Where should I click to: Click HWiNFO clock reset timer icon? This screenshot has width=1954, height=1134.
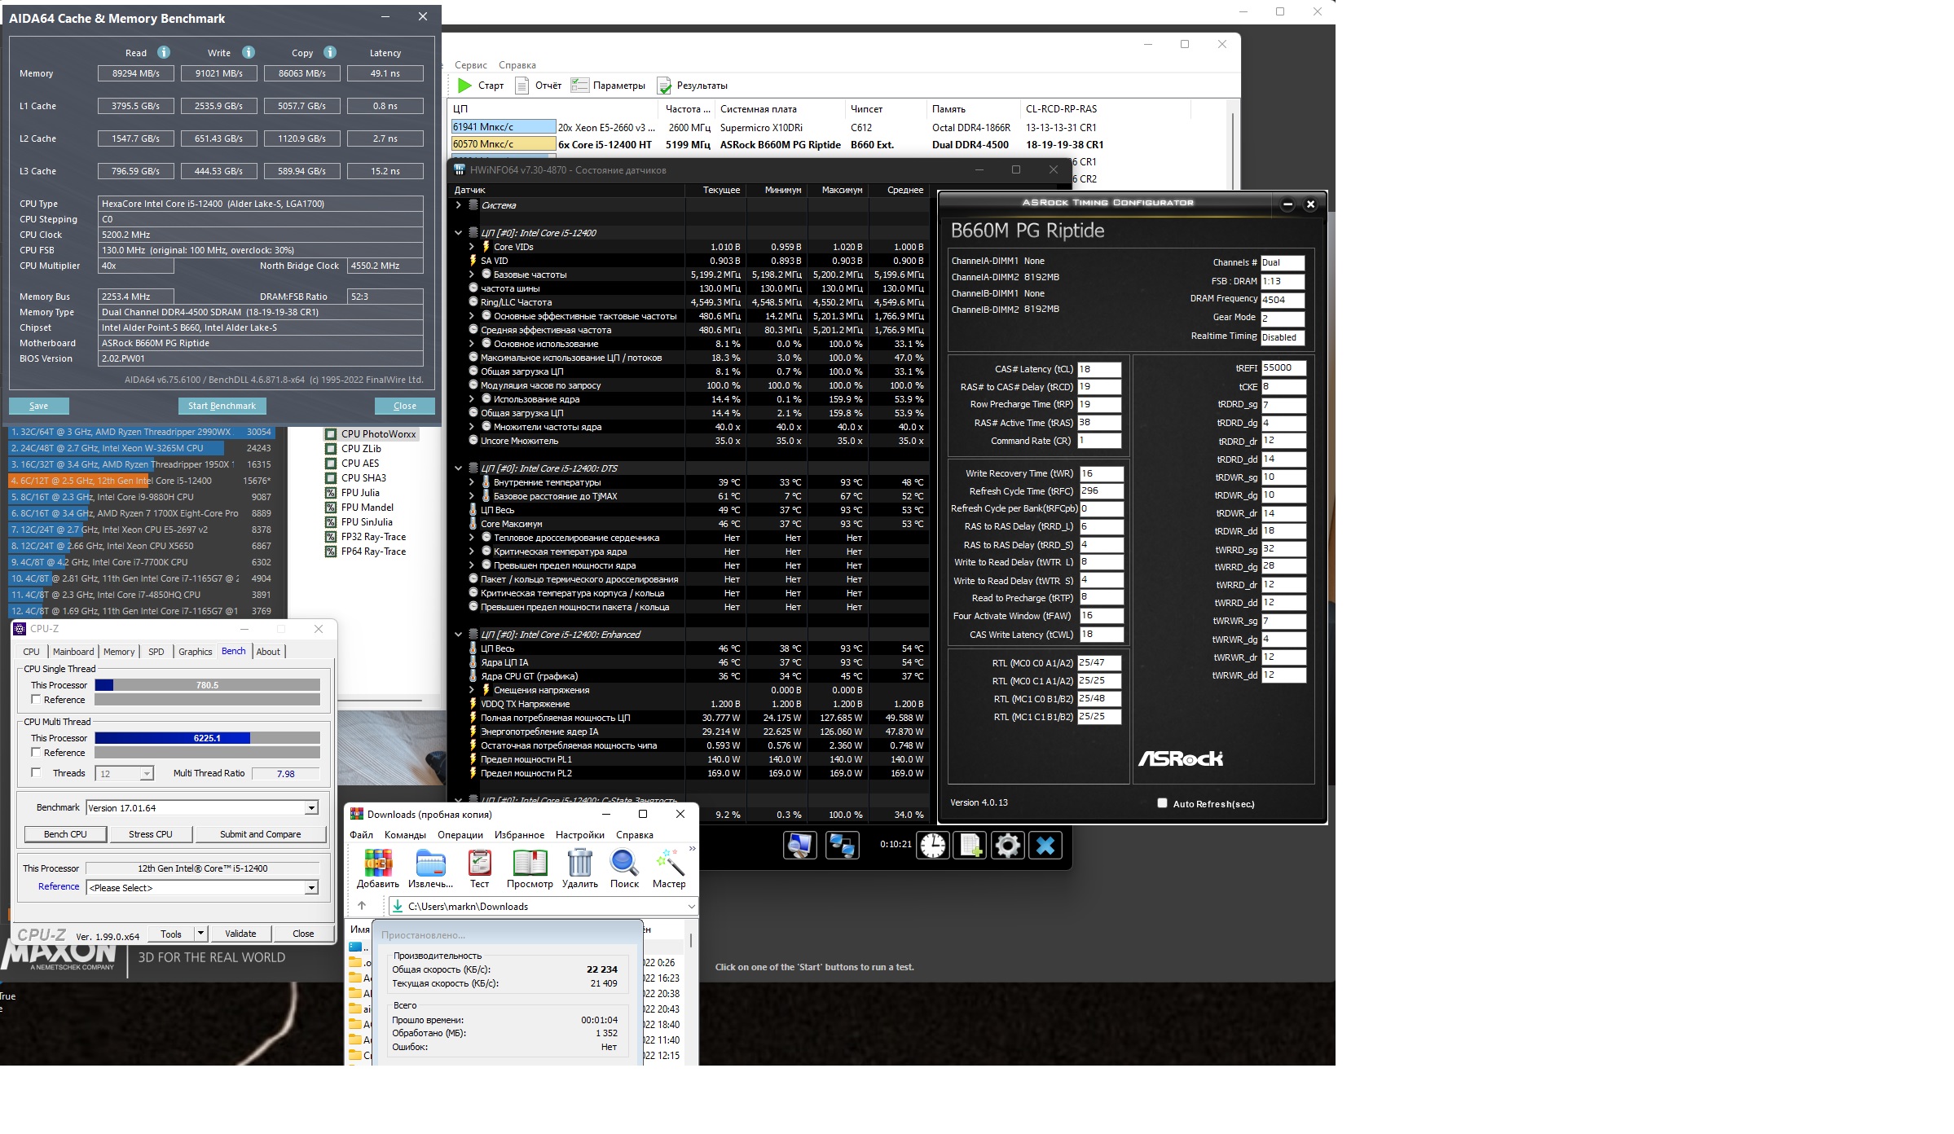click(x=933, y=846)
